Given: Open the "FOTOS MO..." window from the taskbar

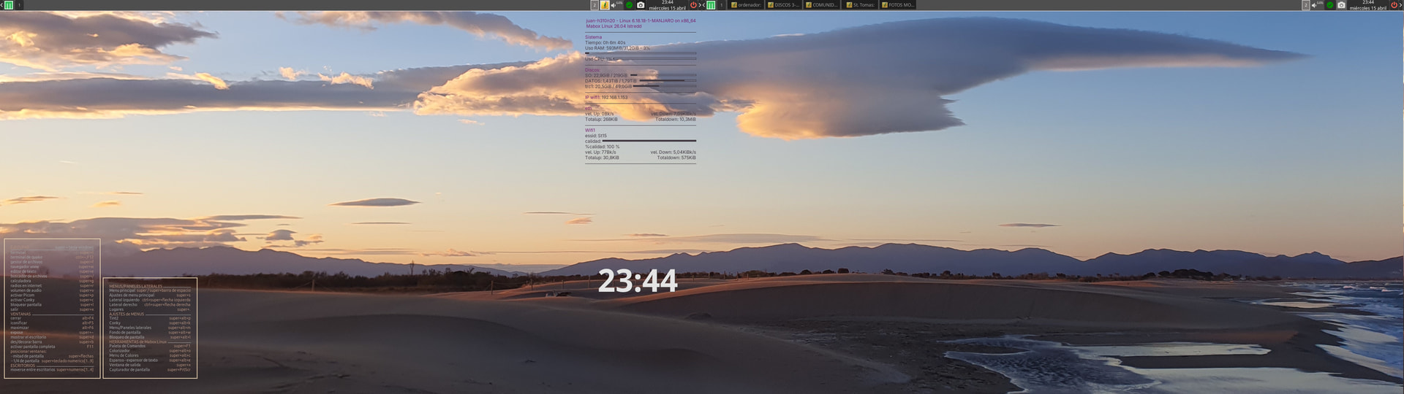Looking at the screenshot, I should (x=898, y=5).
